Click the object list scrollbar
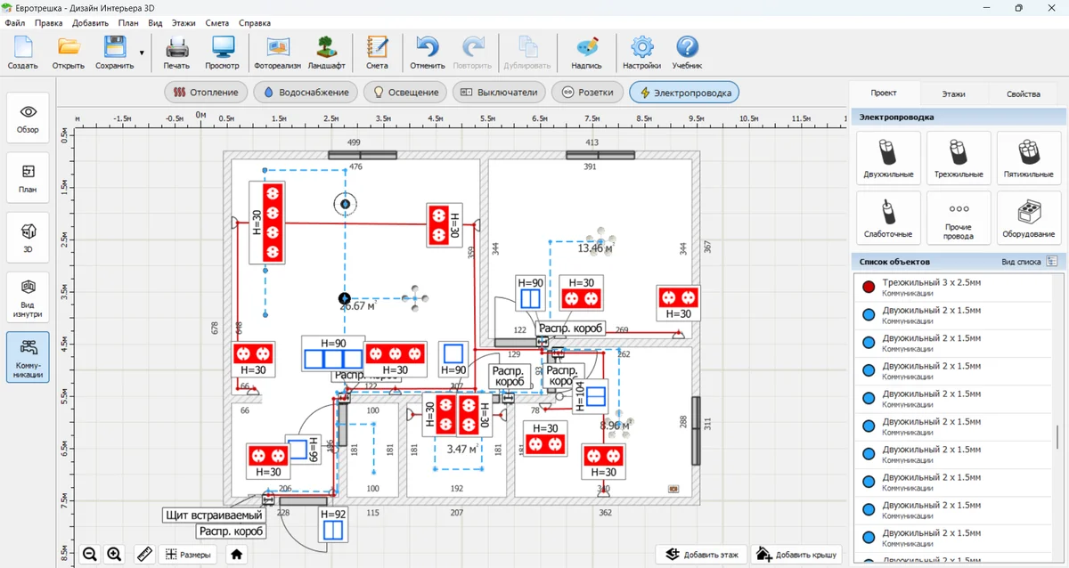This screenshot has height=568, width=1069. pyautogui.click(x=1057, y=436)
